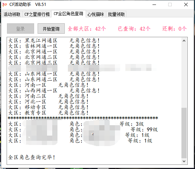This screenshot has height=169, width=195.
Task: Select the 教育专区 result row
Action: point(48,113)
